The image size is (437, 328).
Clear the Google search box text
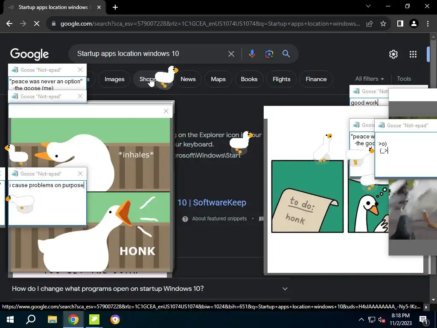pos(231,54)
